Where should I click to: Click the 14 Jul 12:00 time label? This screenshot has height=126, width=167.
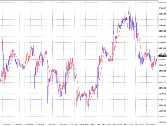point(95,124)
